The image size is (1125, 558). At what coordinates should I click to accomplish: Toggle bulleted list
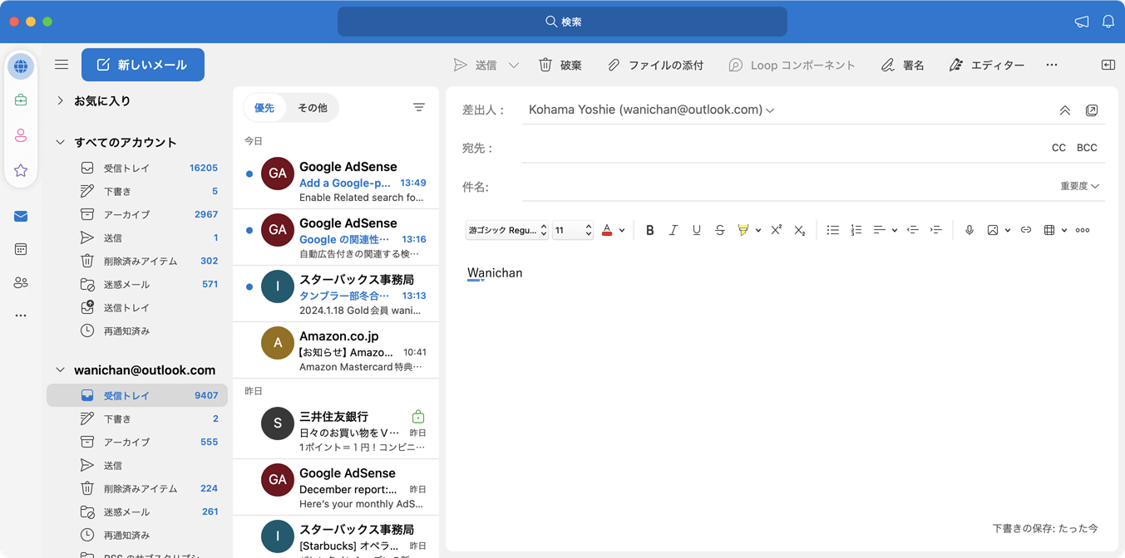coord(832,230)
